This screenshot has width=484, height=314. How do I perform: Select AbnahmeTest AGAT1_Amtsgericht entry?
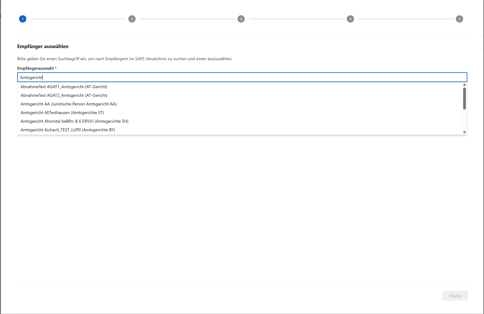64,87
